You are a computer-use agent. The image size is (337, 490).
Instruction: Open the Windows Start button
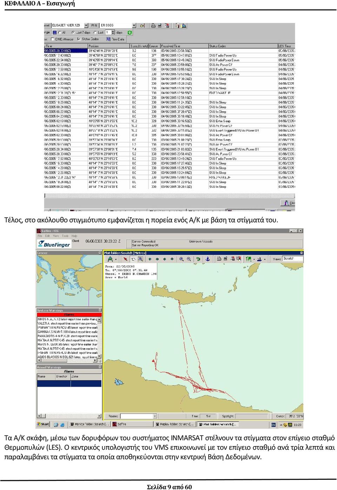pos(43,424)
